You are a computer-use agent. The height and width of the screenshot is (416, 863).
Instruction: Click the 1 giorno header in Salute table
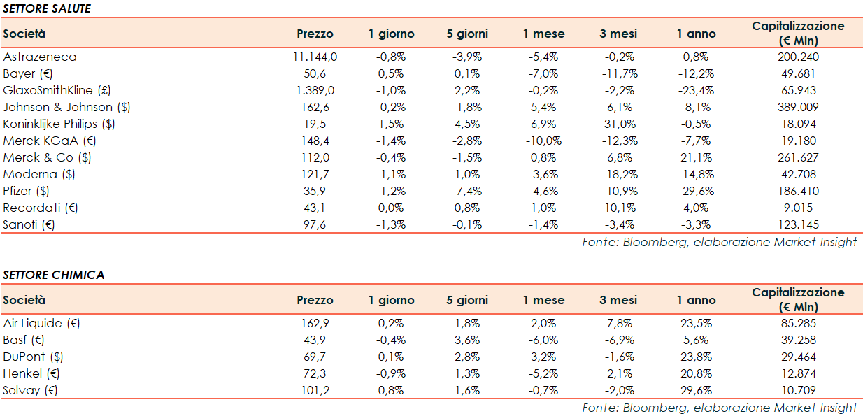392,34
